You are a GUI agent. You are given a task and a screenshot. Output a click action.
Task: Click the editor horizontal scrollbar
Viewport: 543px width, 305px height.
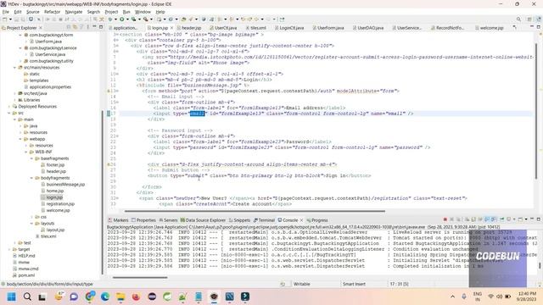tap(255, 211)
